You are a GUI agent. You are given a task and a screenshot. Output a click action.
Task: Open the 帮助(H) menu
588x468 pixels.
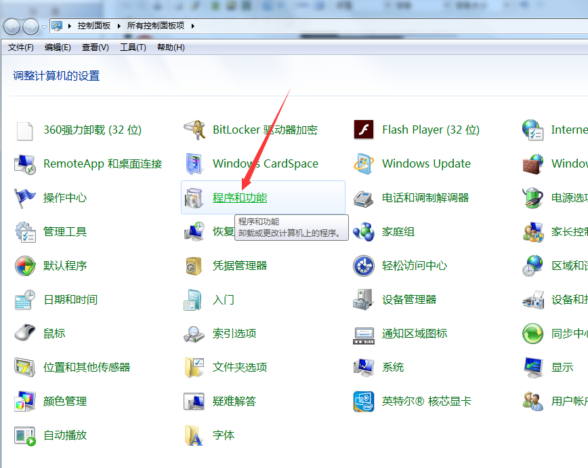coord(171,47)
